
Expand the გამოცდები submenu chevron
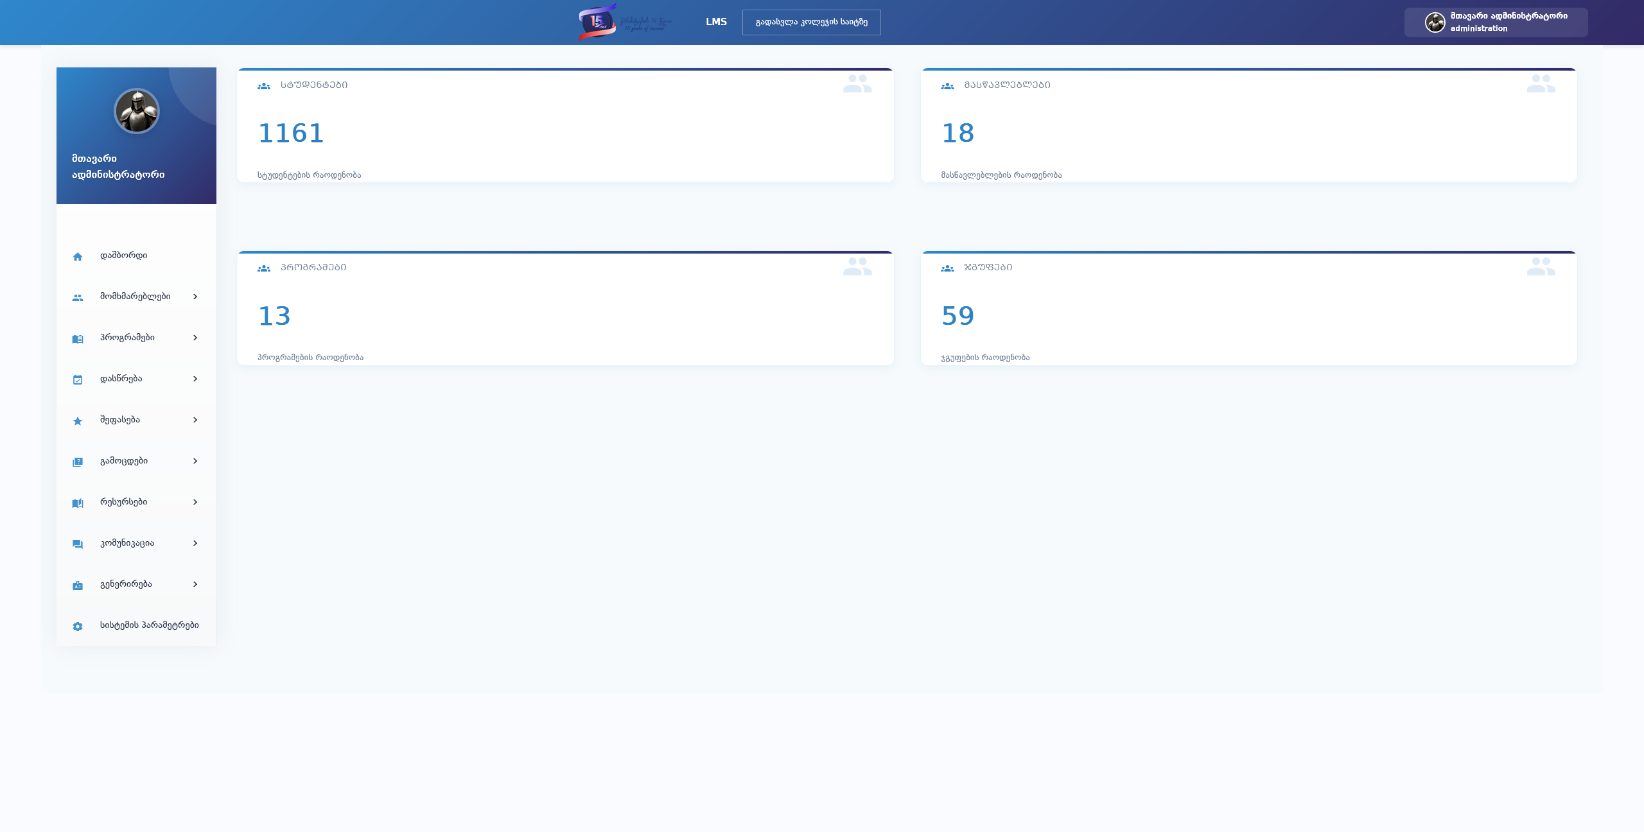point(195,461)
